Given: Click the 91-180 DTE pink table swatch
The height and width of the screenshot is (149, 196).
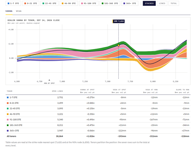Looking at the screenshot, I should pyautogui.click(x=7, y=120).
